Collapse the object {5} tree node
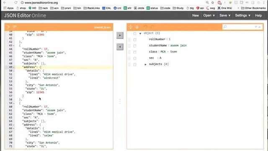Image resolution: width=268 pixels, height=151 pixels. [x=140, y=34]
